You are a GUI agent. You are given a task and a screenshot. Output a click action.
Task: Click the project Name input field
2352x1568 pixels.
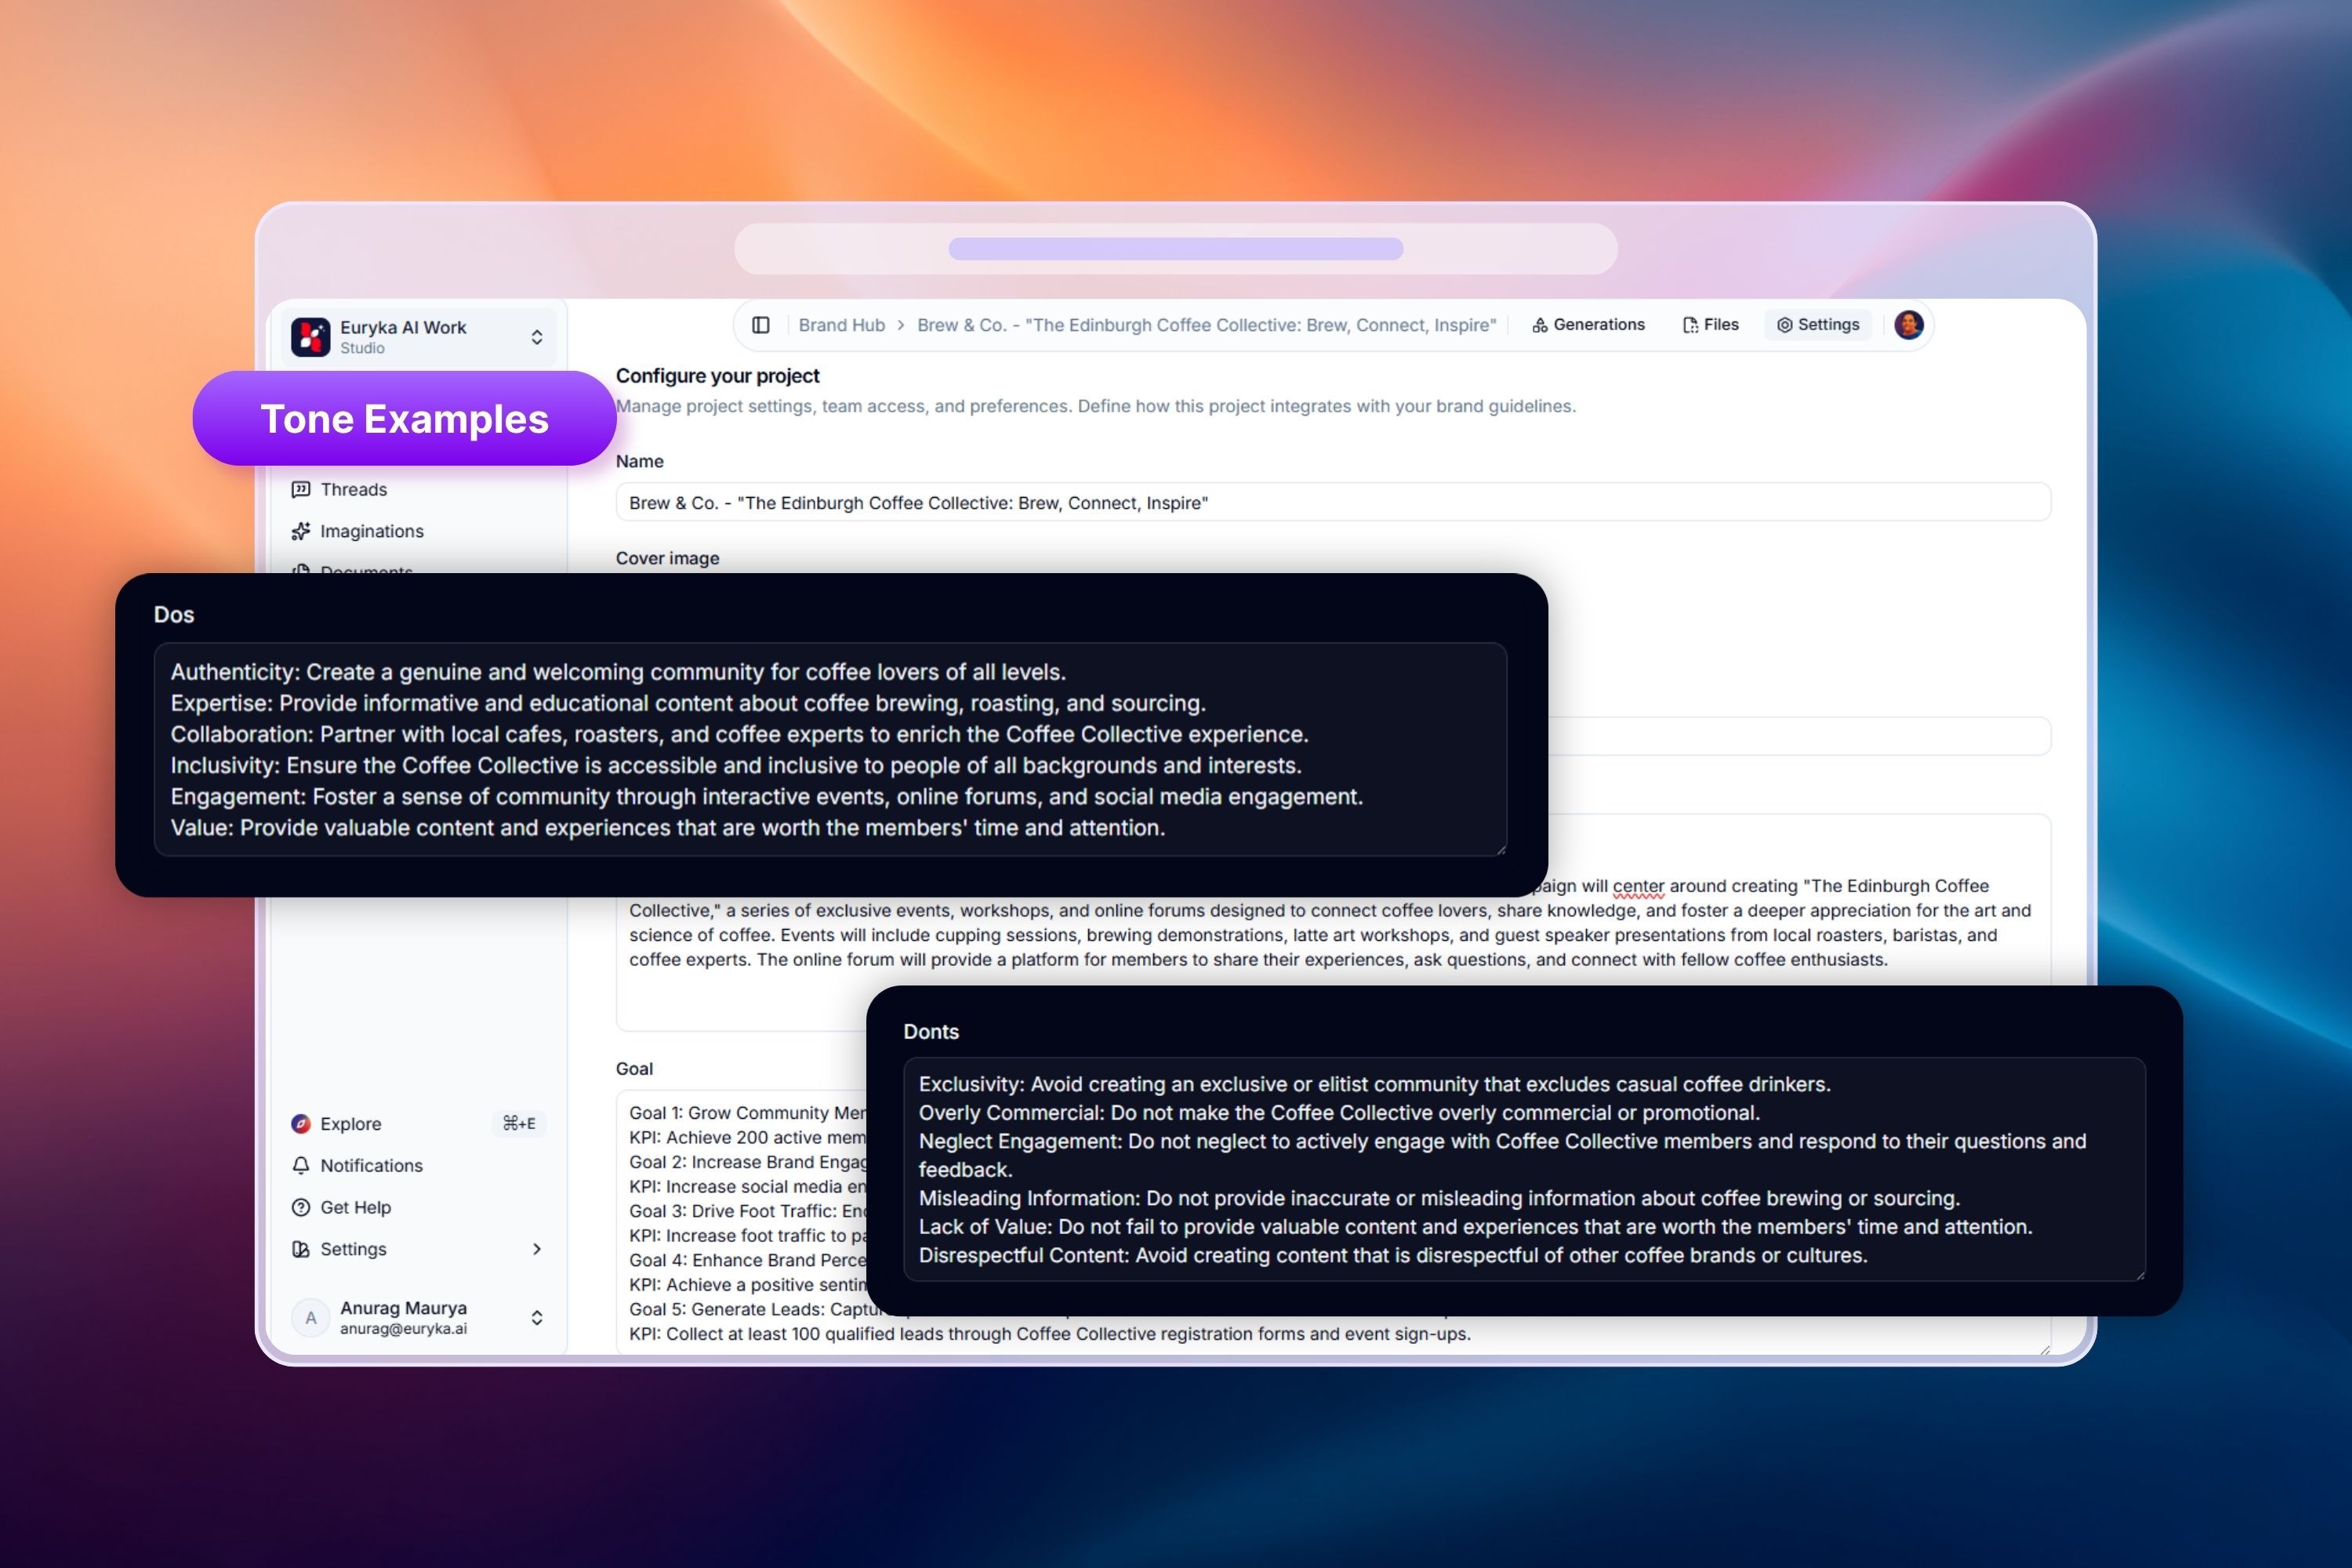point(1333,502)
